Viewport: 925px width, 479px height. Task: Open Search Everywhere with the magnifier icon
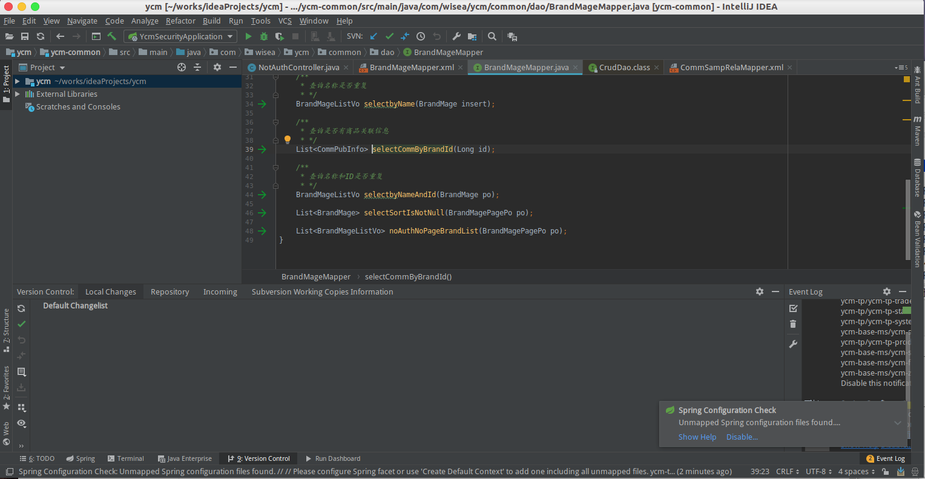[492, 36]
